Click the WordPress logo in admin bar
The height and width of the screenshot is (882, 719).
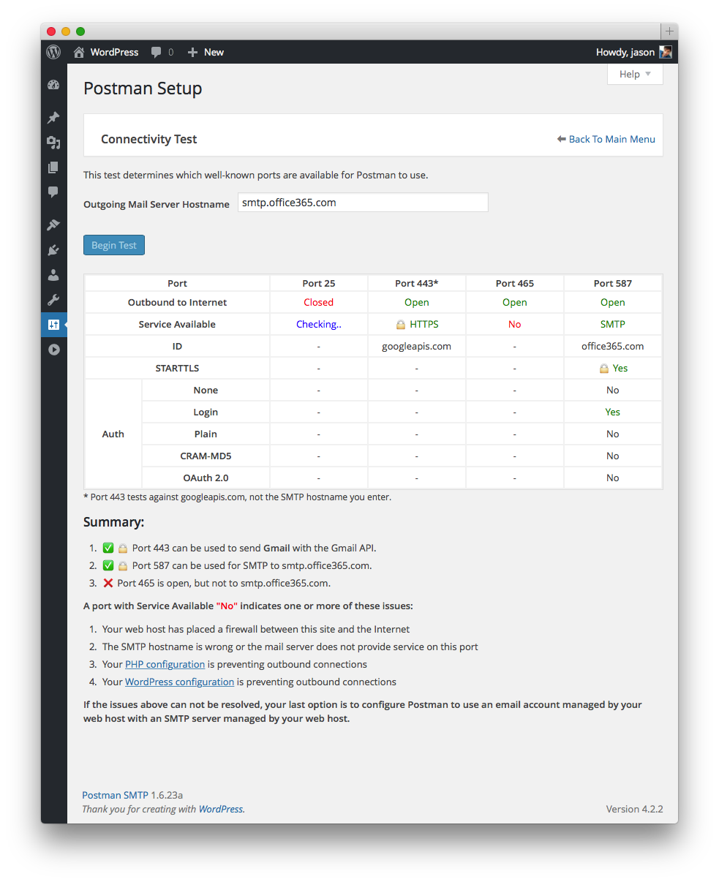tap(53, 52)
